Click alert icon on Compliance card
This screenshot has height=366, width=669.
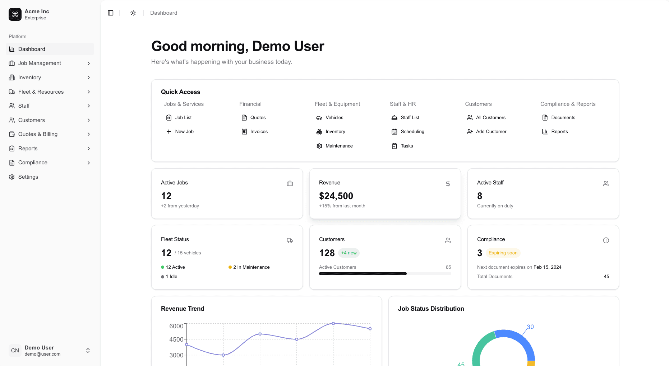pos(606,240)
